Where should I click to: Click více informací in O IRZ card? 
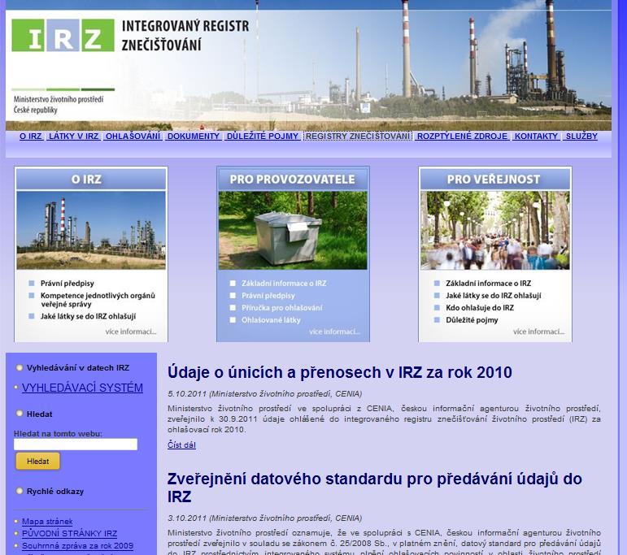[x=131, y=332]
